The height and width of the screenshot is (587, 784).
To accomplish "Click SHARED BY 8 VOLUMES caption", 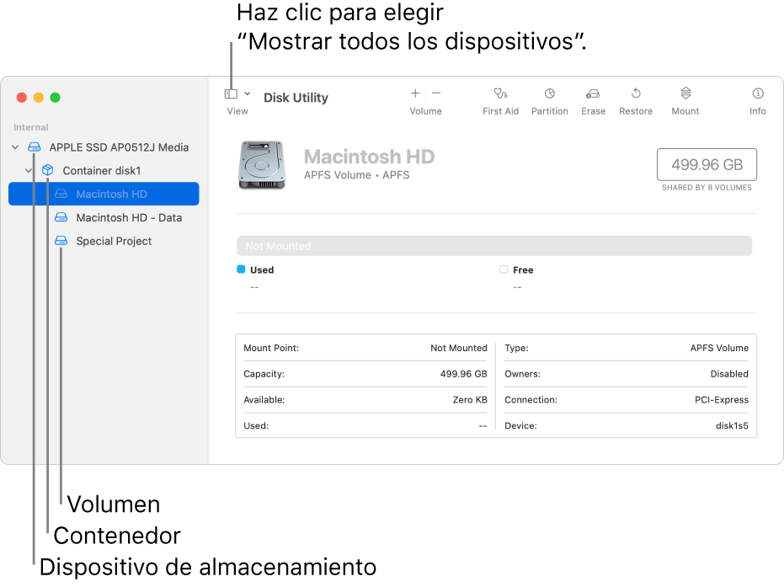I will tap(707, 188).
